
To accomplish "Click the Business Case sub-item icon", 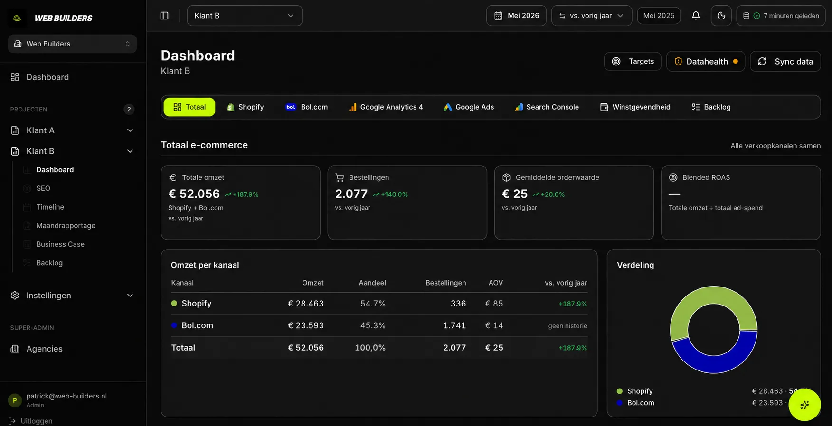I will coord(27,244).
